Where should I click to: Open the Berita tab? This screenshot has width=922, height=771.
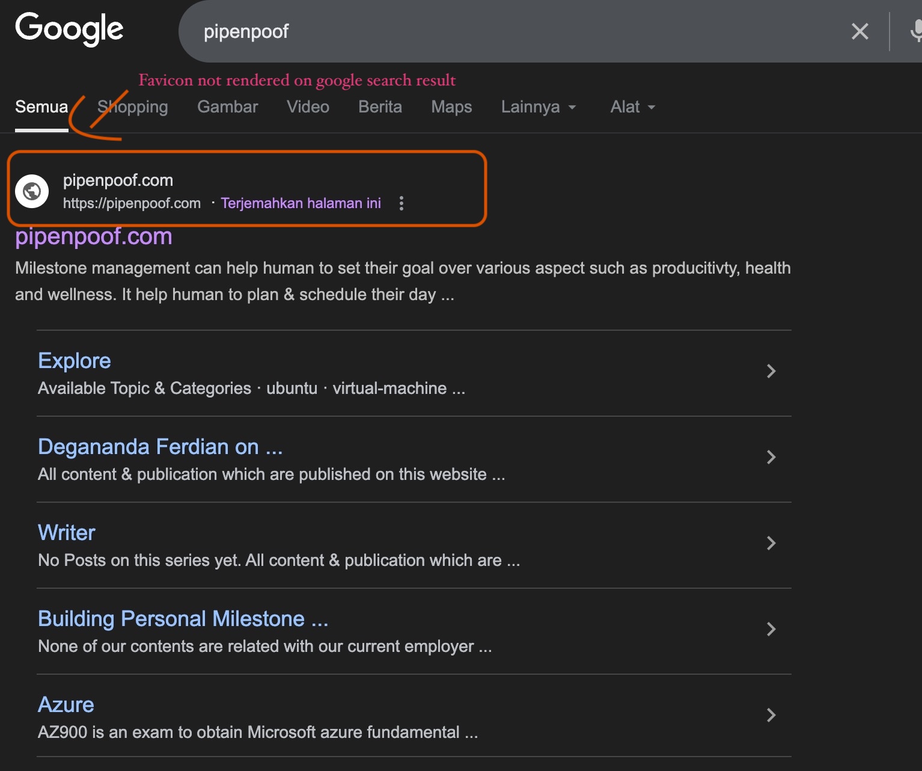(380, 107)
